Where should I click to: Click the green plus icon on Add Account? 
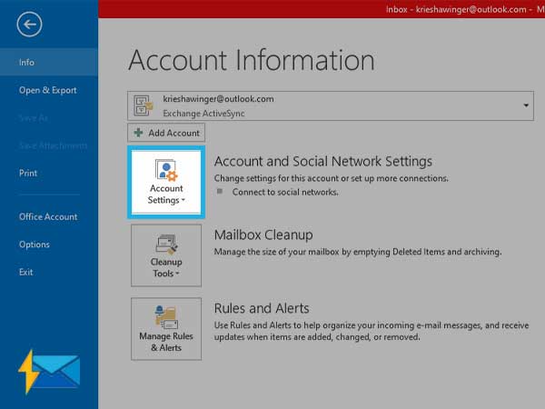point(138,133)
